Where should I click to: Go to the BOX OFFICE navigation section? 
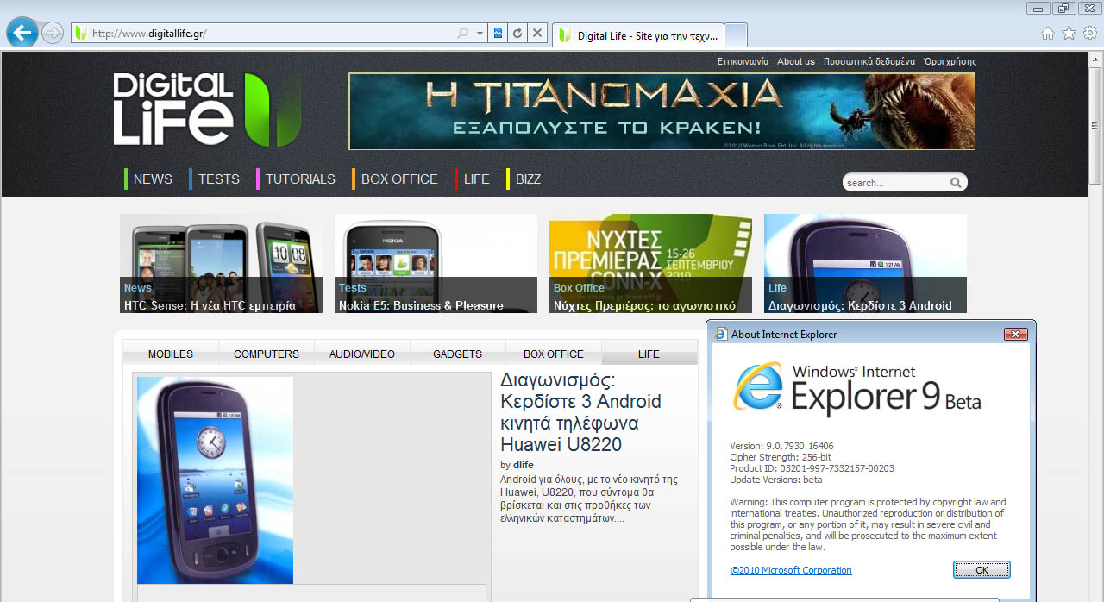399,179
